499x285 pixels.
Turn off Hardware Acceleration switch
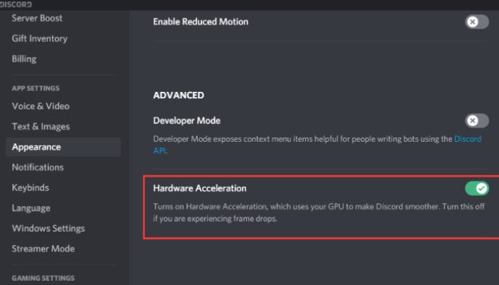coord(477,188)
